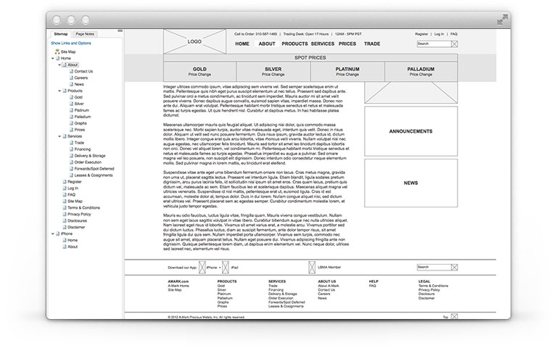Click header search submit icon

coord(454,44)
